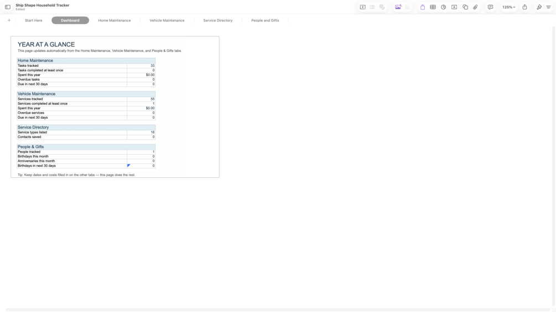Click the Share icon

click(525, 7)
